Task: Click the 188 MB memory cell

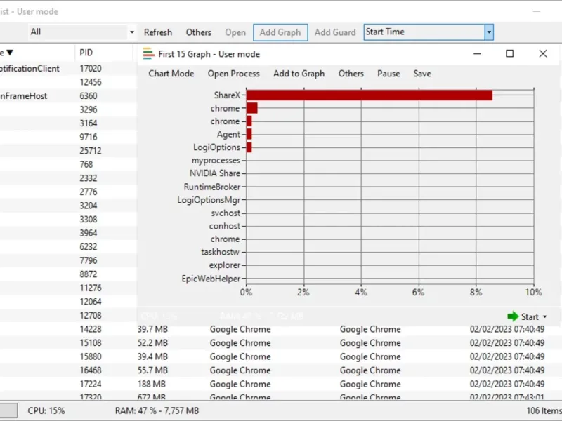Action: [x=152, y=384]
